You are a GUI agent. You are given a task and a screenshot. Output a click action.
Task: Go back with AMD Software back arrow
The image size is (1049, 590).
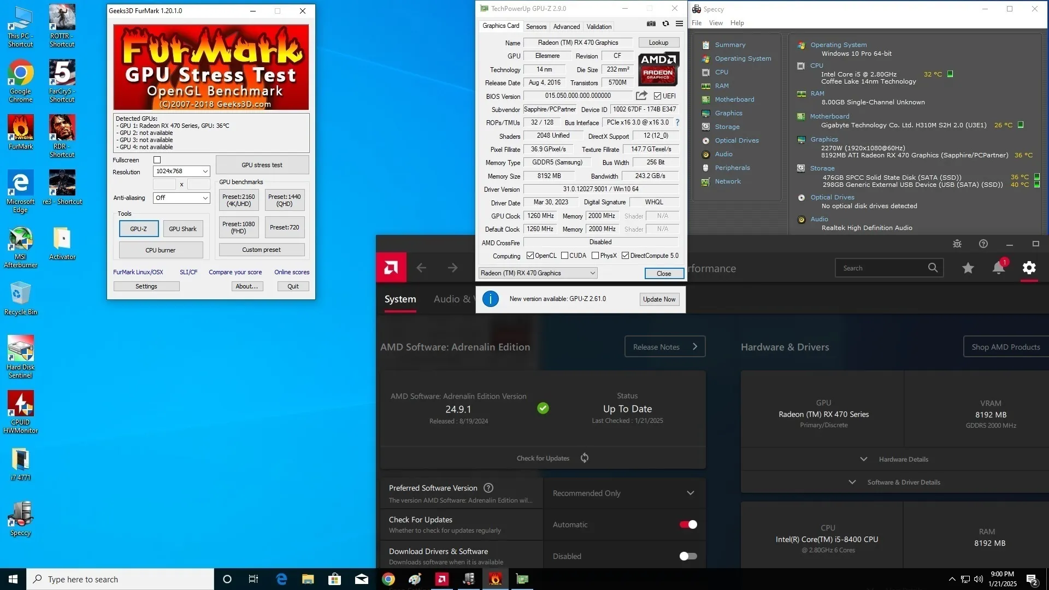421,268
